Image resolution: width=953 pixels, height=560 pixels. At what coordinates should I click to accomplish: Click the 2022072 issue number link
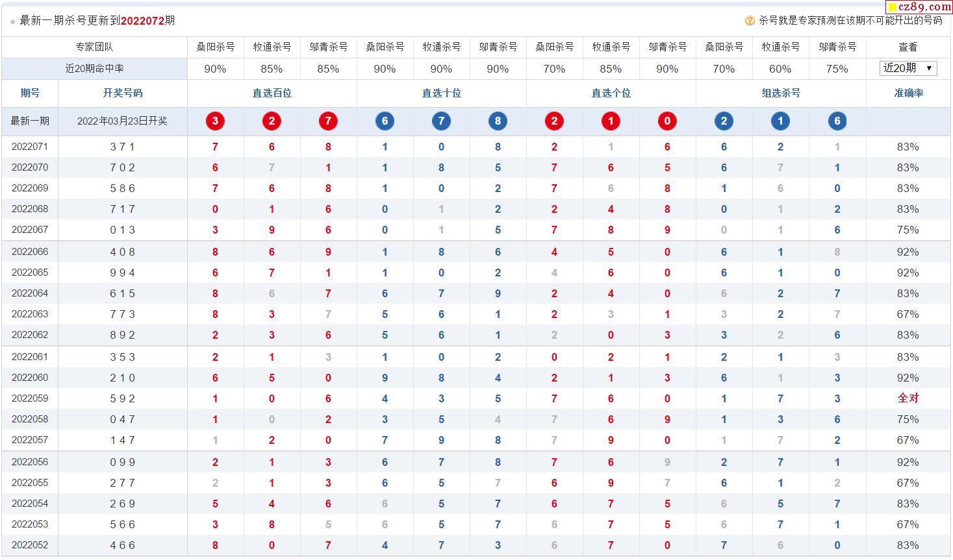[x=142, y=21]
